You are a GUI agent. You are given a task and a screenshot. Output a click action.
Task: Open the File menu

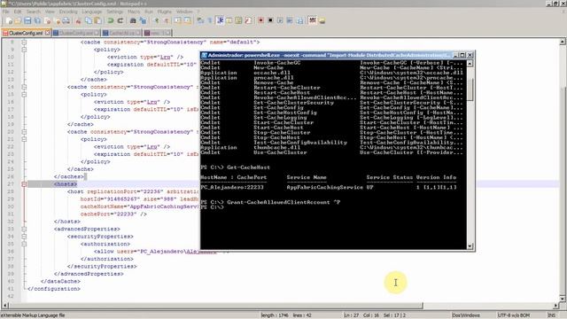pyautogui.click(x=6, y=12)
